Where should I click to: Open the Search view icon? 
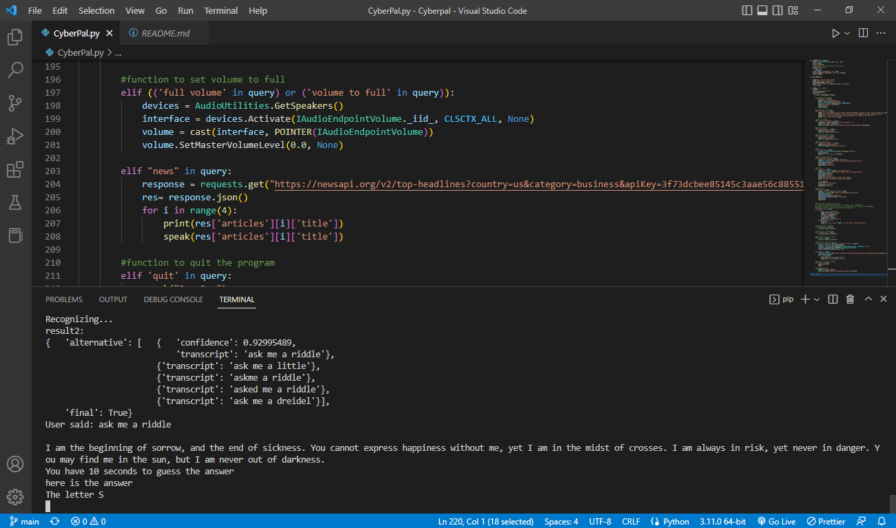coord(14,70)
